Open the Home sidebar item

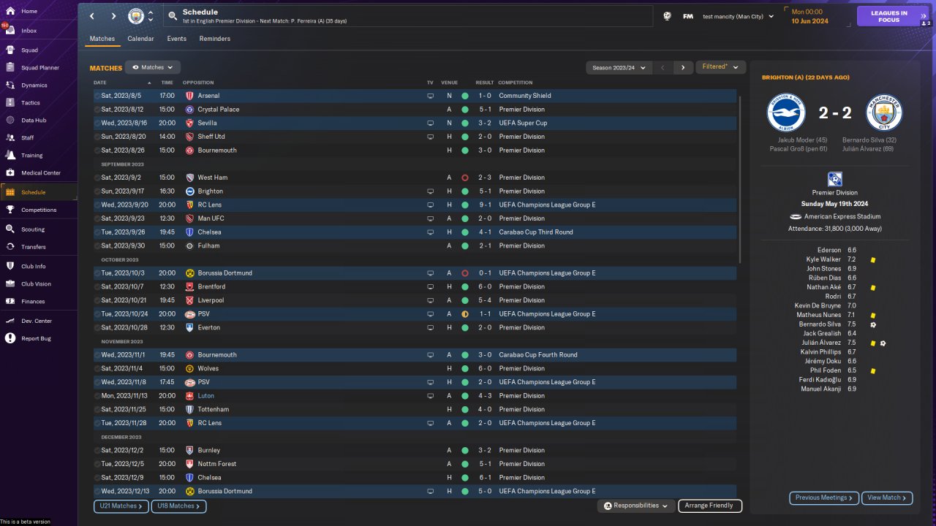point(38,12)
